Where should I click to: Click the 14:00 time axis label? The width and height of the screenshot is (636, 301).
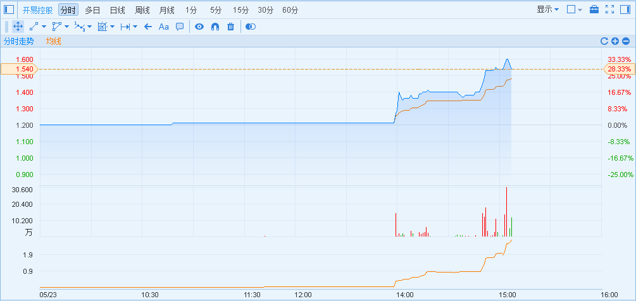(x=405, y=295)
